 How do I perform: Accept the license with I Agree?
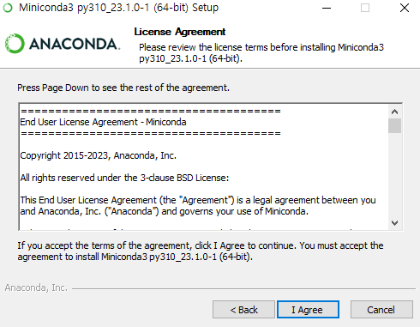(308, 310)
